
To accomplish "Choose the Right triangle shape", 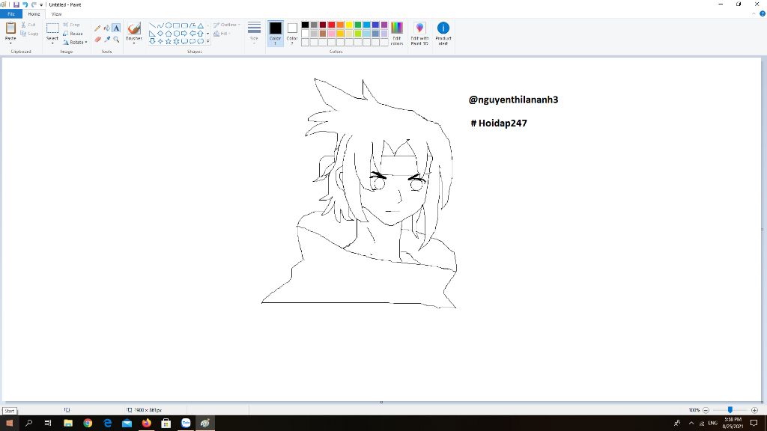I will coord(153,34).
